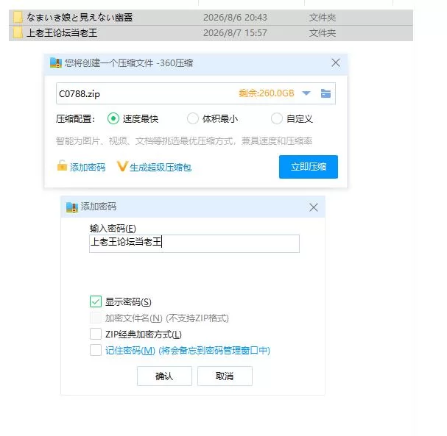Viewport: 447px width, 436px height.
Task: Click folder icon of 上老王论坛当老王 row
Action: coord(18,33)
